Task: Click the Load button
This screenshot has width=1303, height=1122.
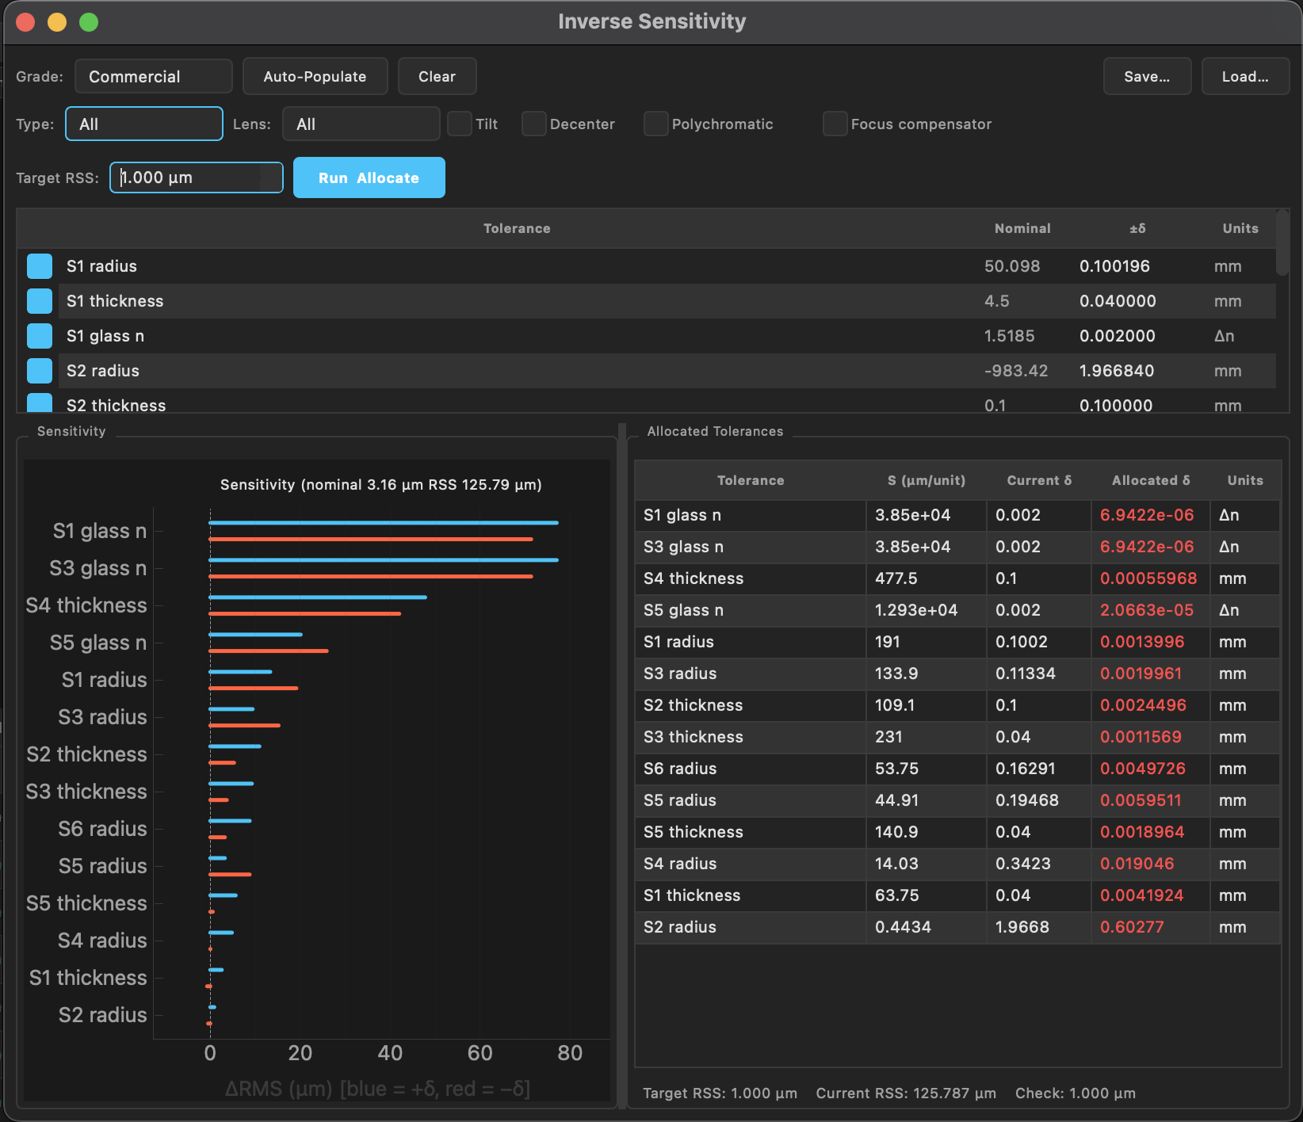Action: [1244, 77]
